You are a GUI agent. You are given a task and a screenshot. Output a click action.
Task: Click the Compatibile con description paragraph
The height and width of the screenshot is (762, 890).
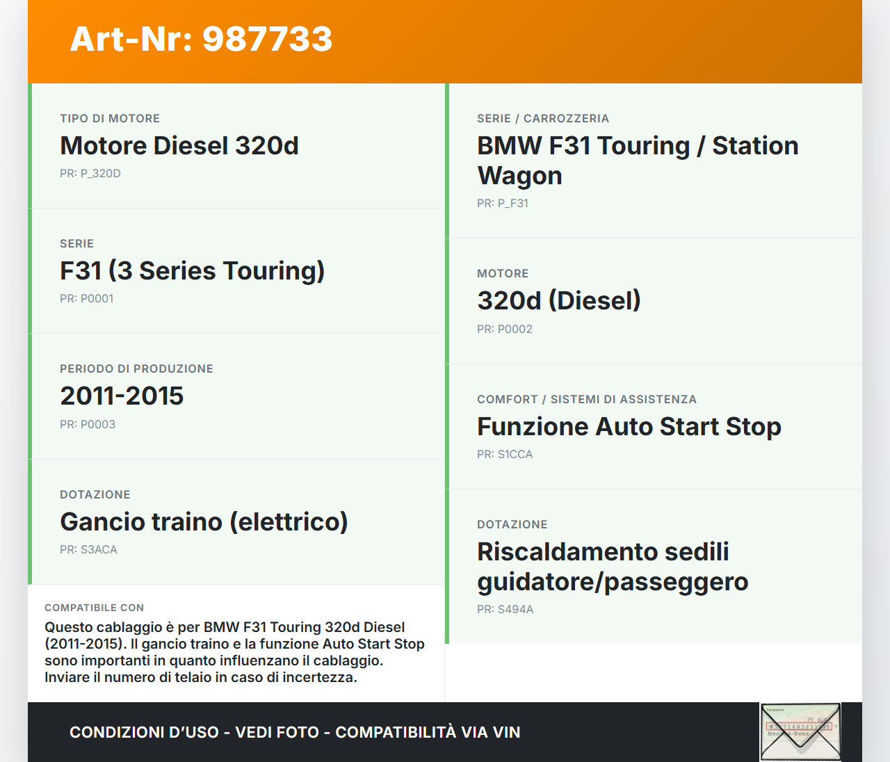[234, 652]
